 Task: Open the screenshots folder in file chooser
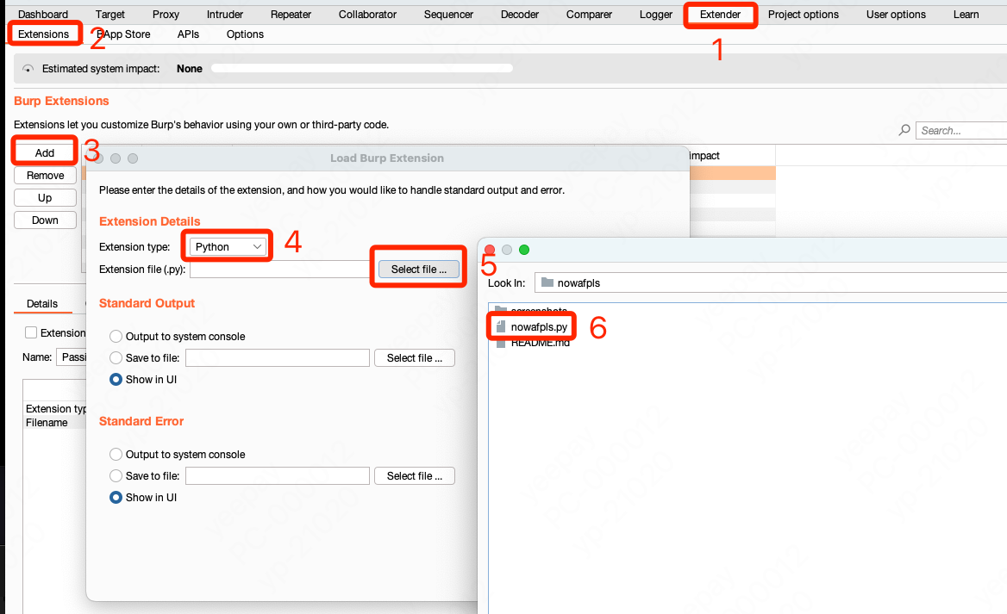point(539,310)
